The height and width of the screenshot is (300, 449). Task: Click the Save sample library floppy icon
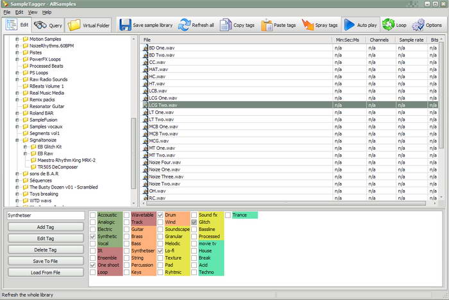coord(125,25)
